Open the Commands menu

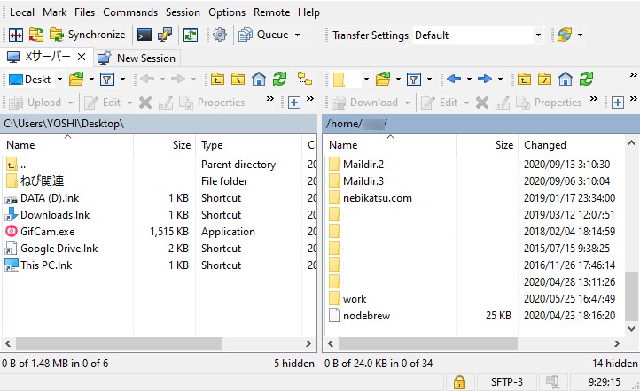[x=130, y=12]
